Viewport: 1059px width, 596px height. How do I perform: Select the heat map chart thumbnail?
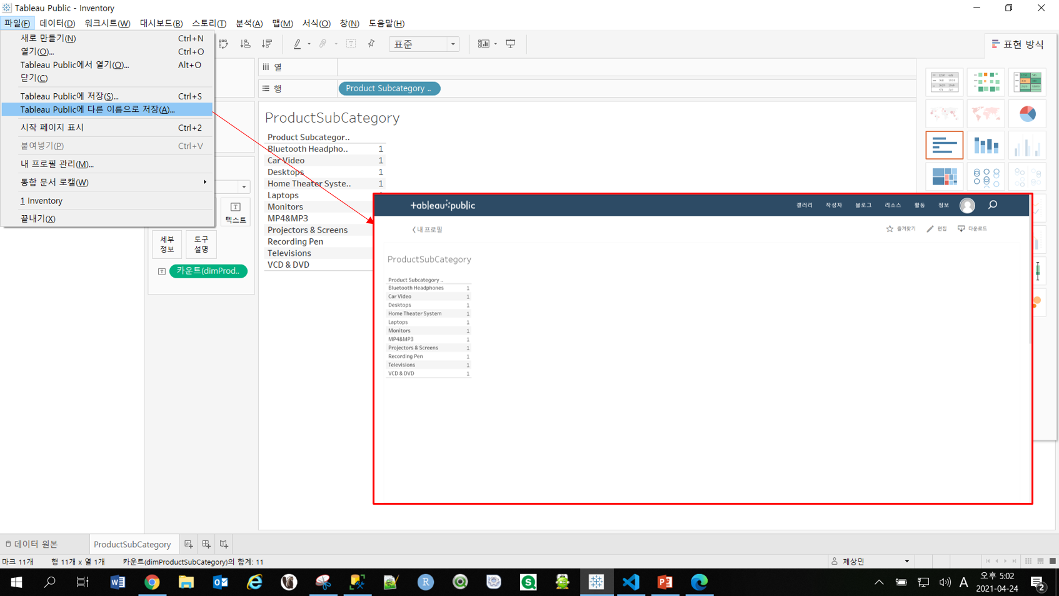[x=986, y=82]
